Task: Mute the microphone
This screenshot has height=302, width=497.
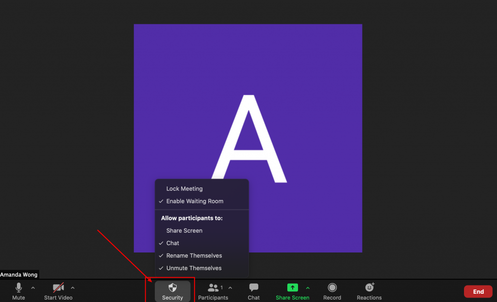Action: (x=18, y=290)
